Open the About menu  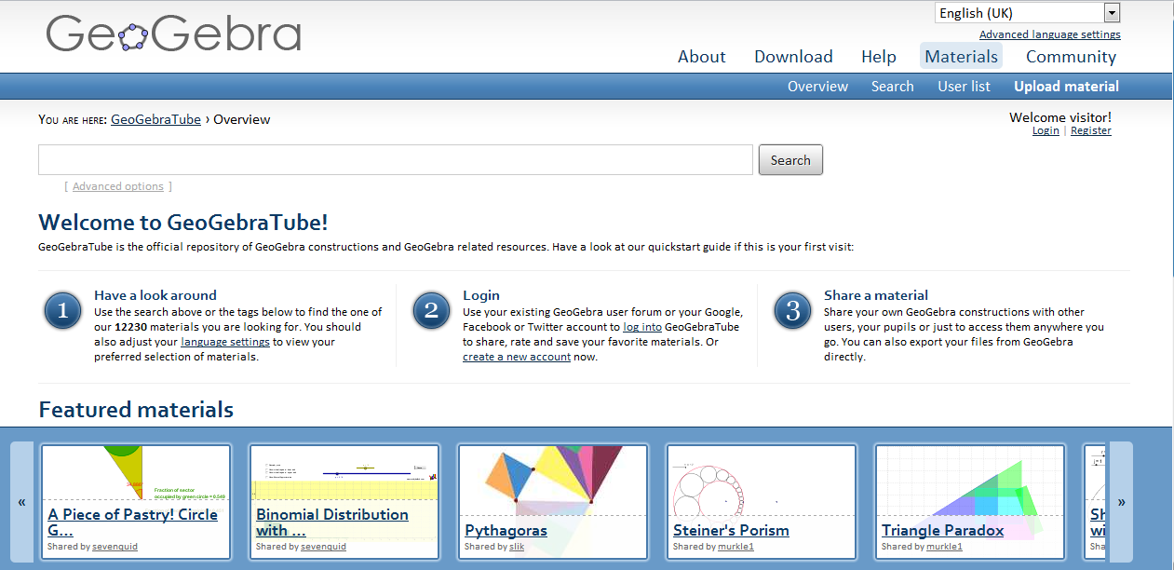[x=701, y=57]
